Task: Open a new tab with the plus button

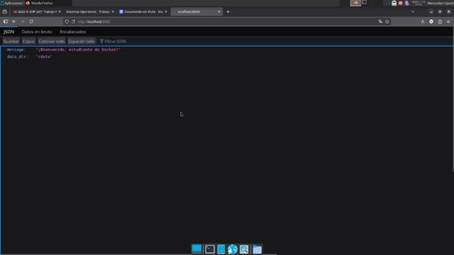Action: [228, 11]
